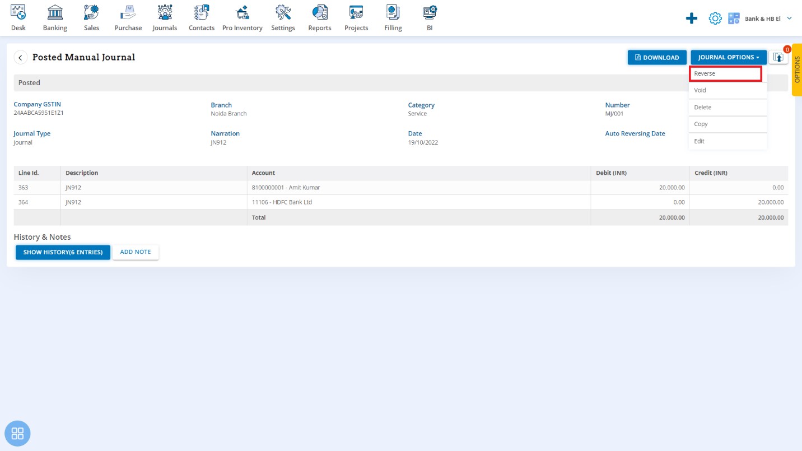Click the account 8100000001 - Amit Kumar
The image size is (802, 451).
pos(286,188)
